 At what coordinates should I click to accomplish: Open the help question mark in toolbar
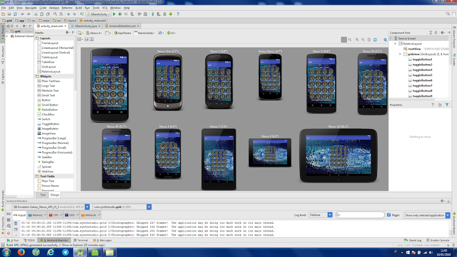178,14
